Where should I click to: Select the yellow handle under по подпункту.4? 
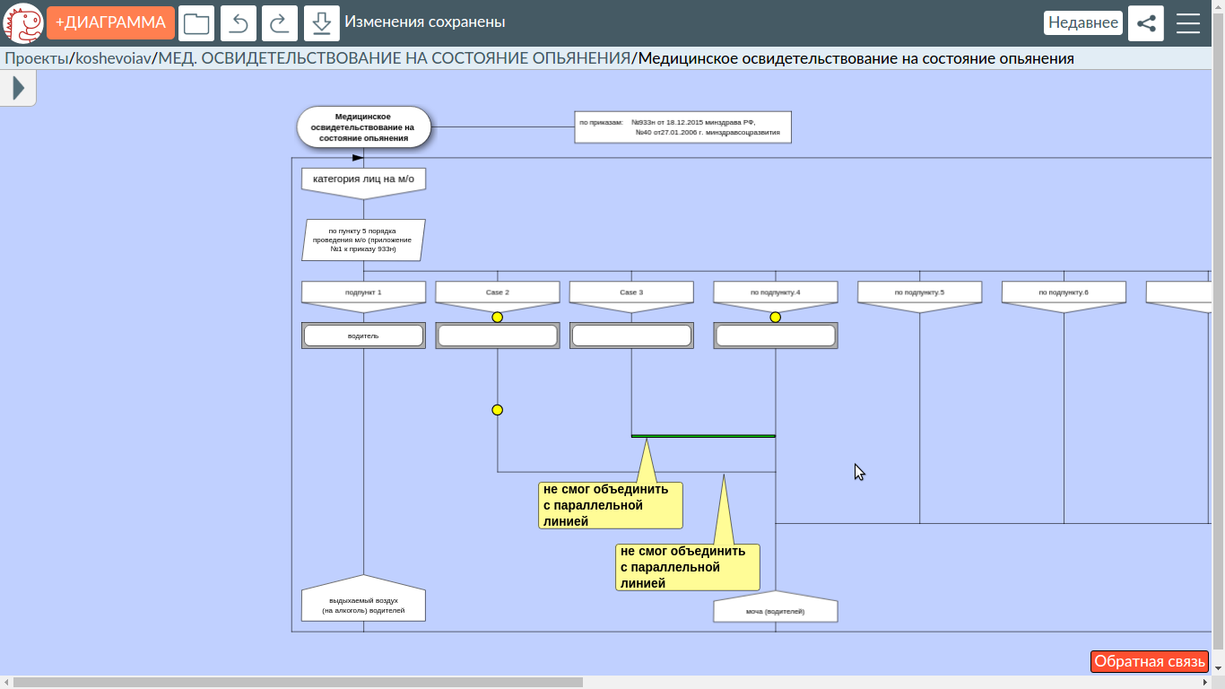776,317
